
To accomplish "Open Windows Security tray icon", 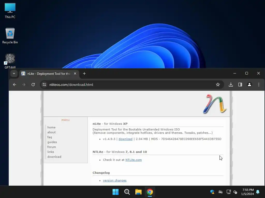I will click(212, 192).
